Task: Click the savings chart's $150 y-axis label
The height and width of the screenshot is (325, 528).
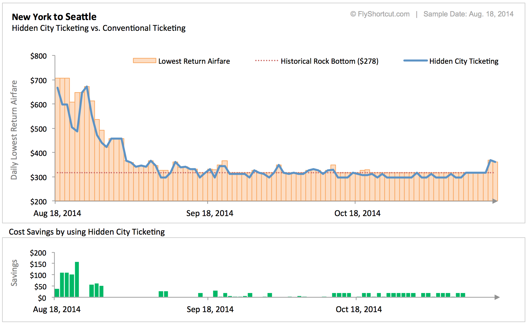Action: 38,264
